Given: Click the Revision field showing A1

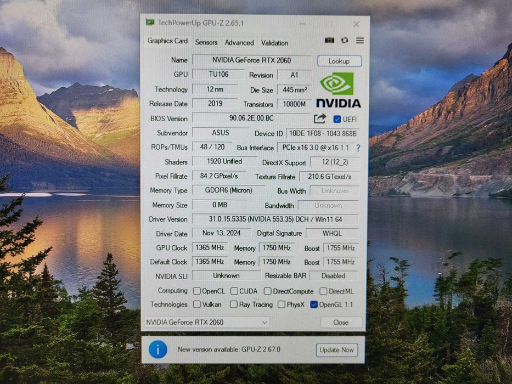Looking at the screenshot, I should coord(294,75).
